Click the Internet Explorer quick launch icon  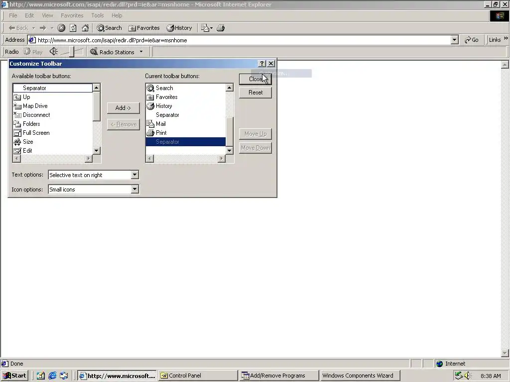pyautogui.click(x=52, y=376)
